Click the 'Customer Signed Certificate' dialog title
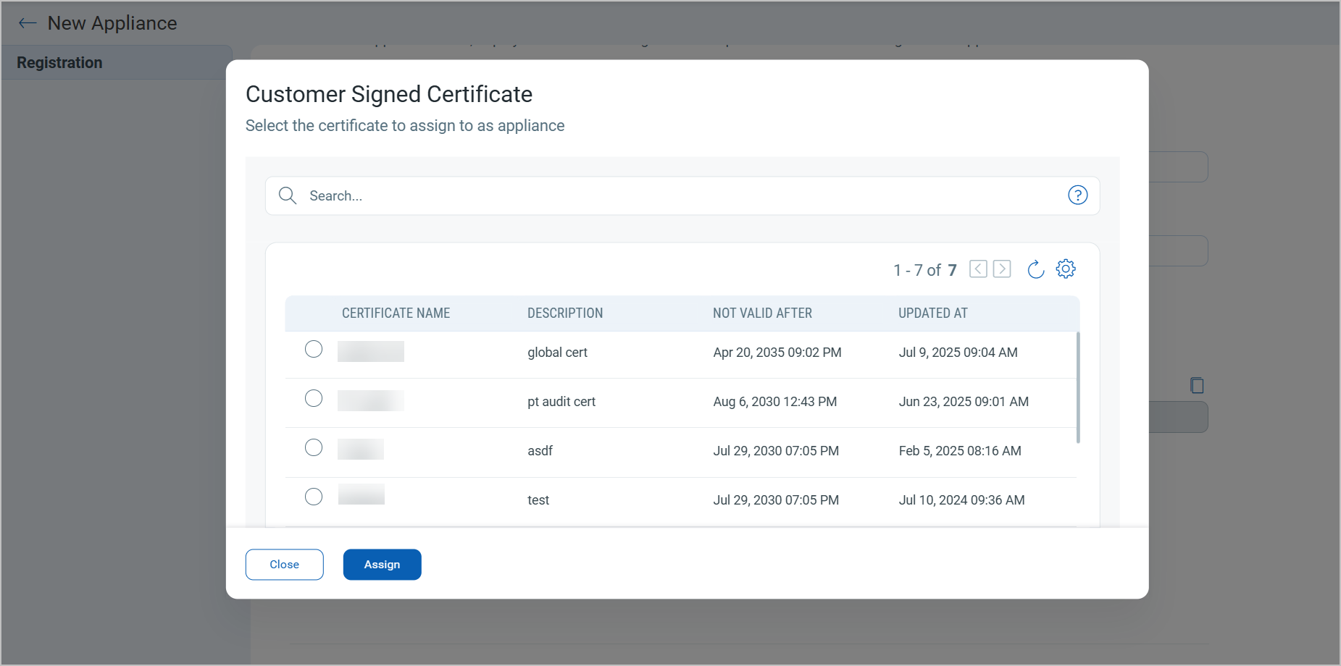Screen dimensions: 1341x666 click(x=389, y=94)
